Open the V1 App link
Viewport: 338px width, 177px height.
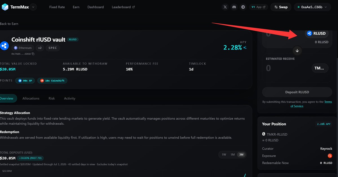click(259, 7)
